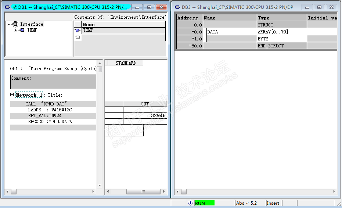342x208 pixels.
Task: Minimize the OB1 editor window
Action: tap(137, 7)
